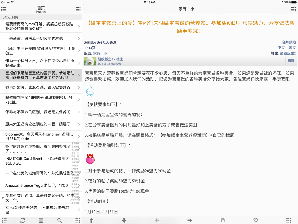Tap the document page icon in sidebar toolbar
The width and height of the screenshot is (298, 224).
[41, 220]
